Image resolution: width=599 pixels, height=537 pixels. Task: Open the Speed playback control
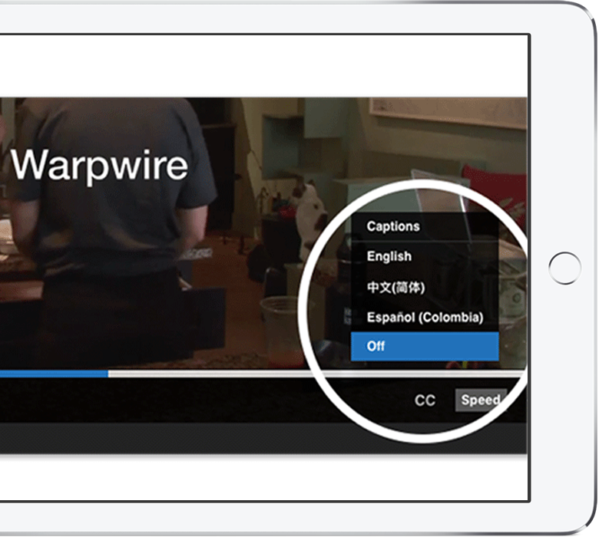click(481, 400)
